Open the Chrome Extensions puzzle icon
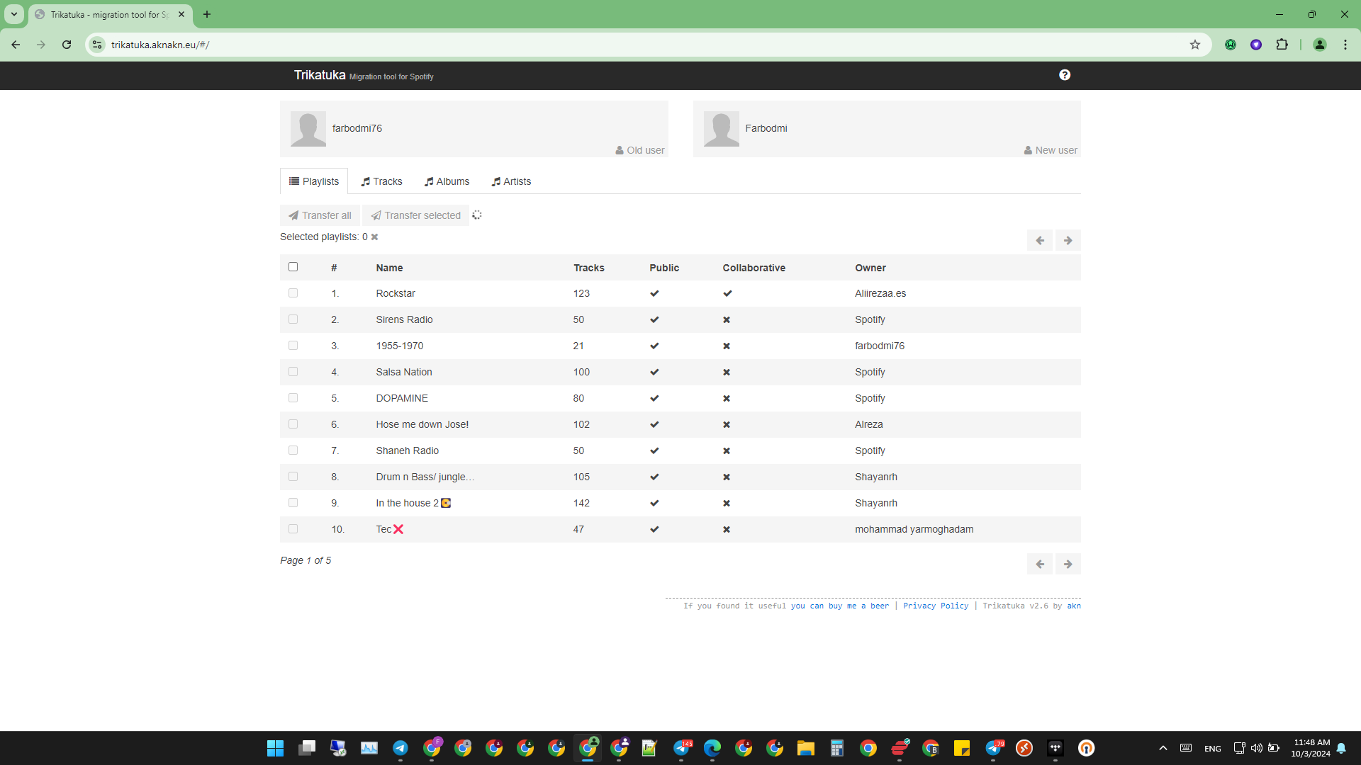This screenshot has height=765, width=1361. [1282, 45]
